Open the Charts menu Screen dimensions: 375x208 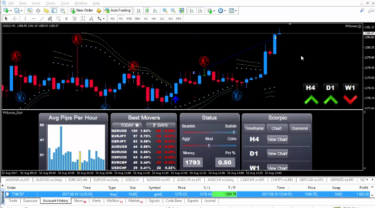point(51,3)
